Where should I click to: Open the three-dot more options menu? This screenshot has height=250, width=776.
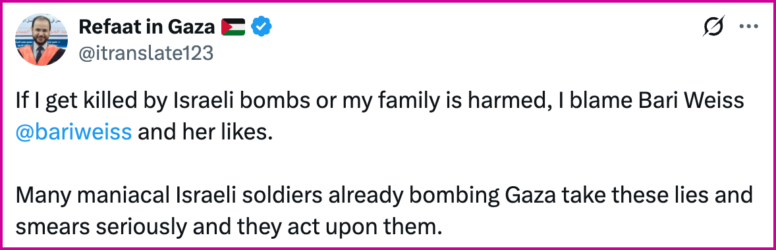(x=749, y=27)
